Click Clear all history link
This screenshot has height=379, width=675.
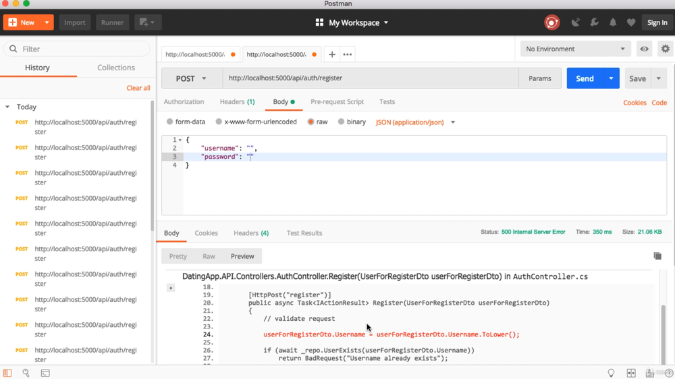[138, 88]
